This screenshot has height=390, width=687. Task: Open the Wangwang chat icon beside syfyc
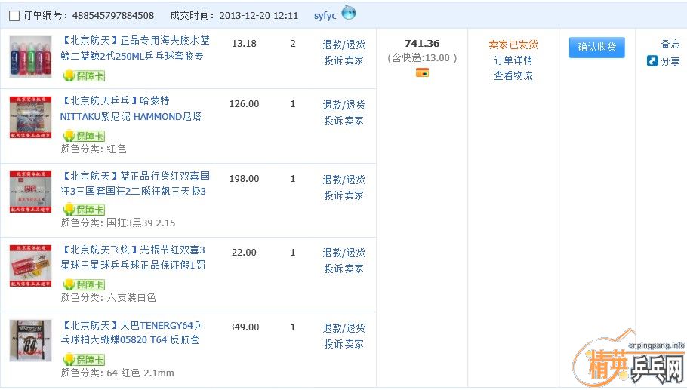349,13
